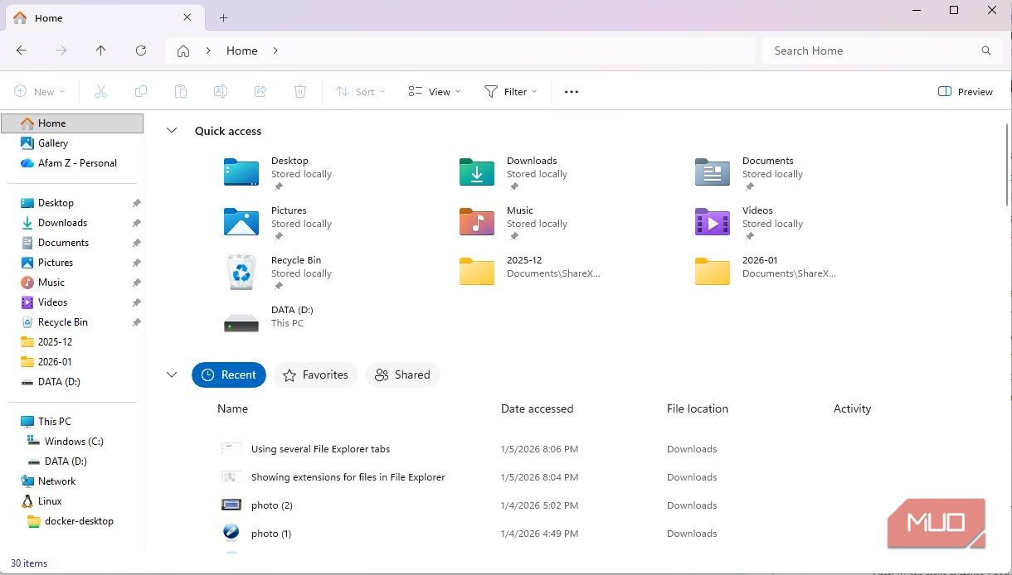Click the search magnifier icon
Screen dimensions: 1012x575
986,51
